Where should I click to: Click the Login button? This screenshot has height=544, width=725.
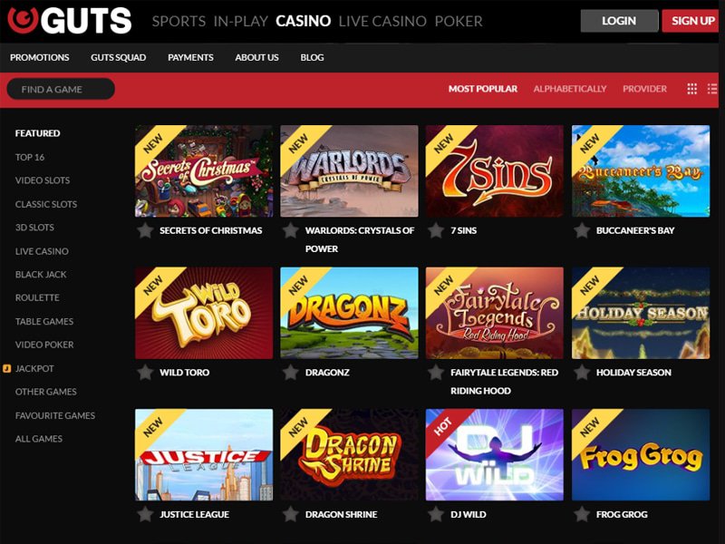pyautogui.click(x=619, y=21)
